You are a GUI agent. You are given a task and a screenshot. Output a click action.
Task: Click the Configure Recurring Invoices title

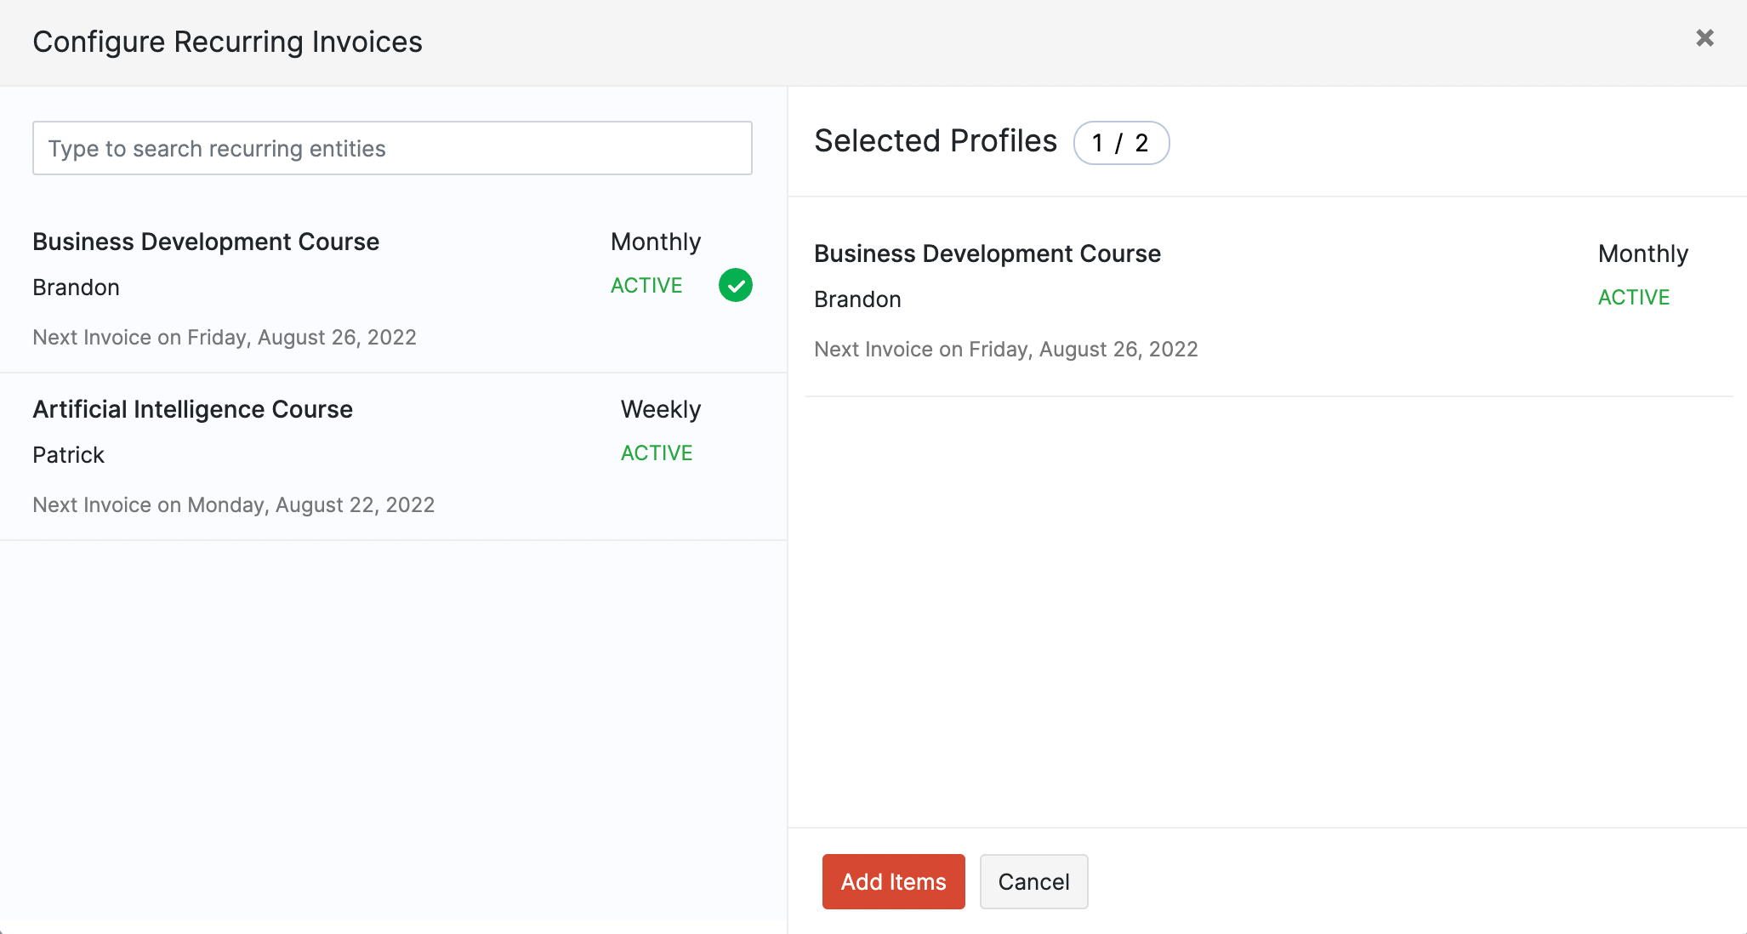(x=227, y=42)
